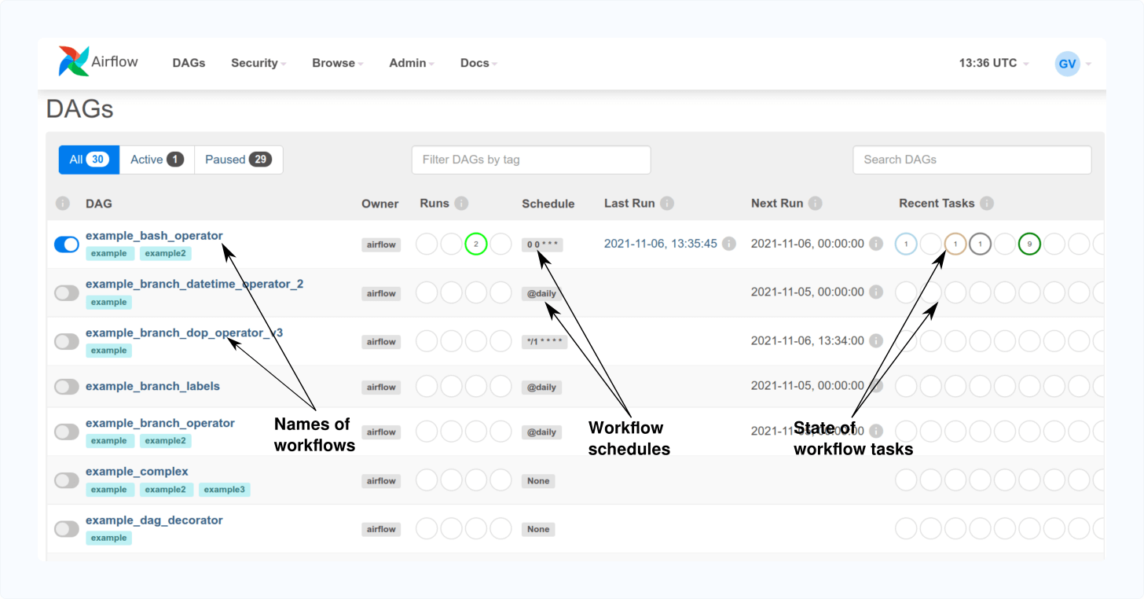Image resolution: width=1144 pixels, height=599 pixels.
Task: Click 0 0 * * * schedule badge
Action: (542, 244)
